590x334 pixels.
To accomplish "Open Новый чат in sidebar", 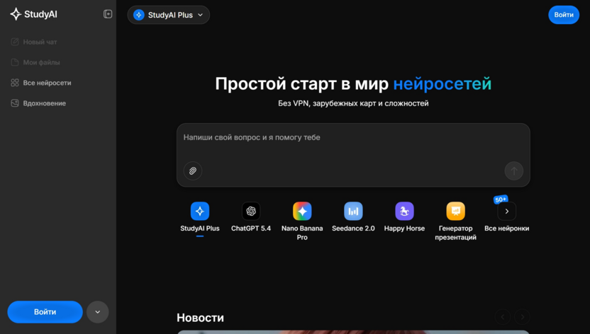I will pyautogui.click(x=34, y=42).
